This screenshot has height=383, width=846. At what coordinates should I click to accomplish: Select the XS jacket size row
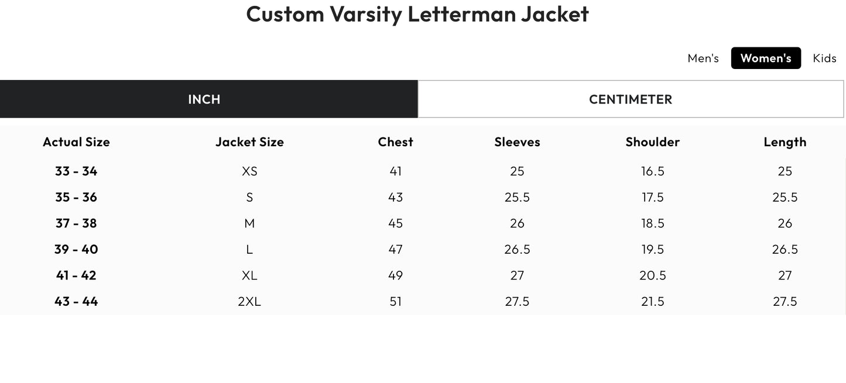249,170
